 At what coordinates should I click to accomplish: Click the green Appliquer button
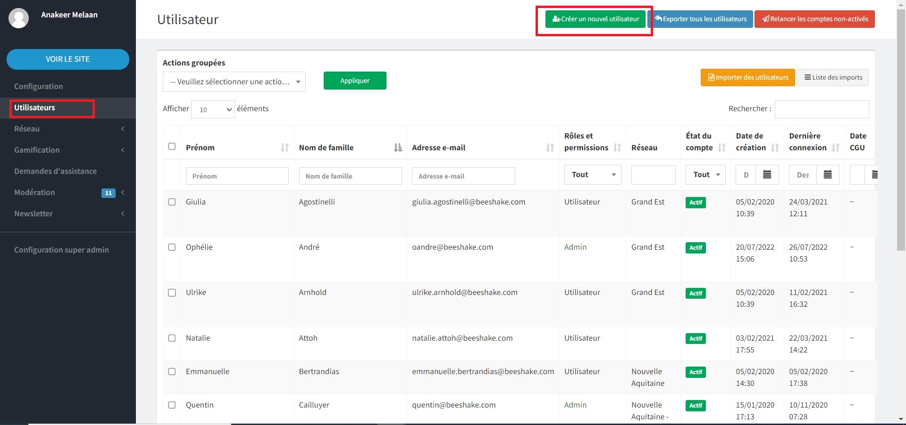(x=355, y=81)
